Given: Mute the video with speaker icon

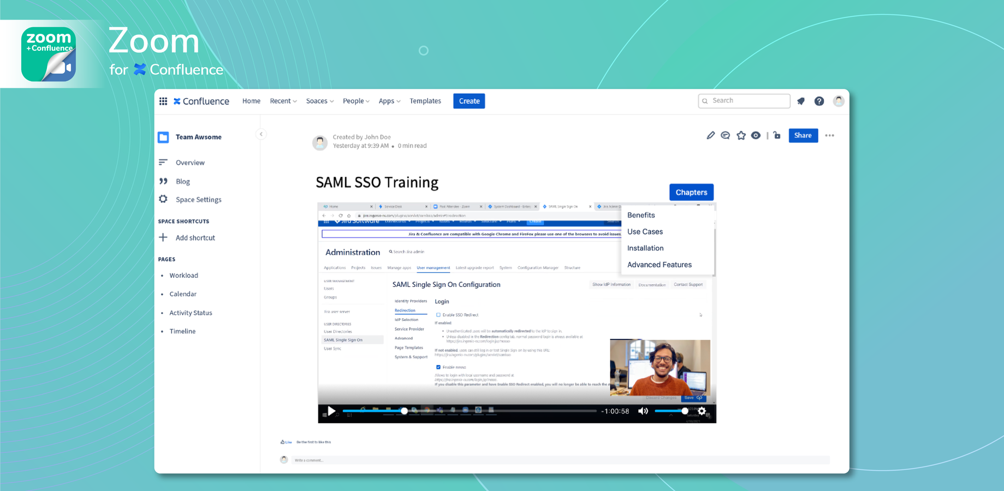Looking at the screenshot, I should point(643,411).
